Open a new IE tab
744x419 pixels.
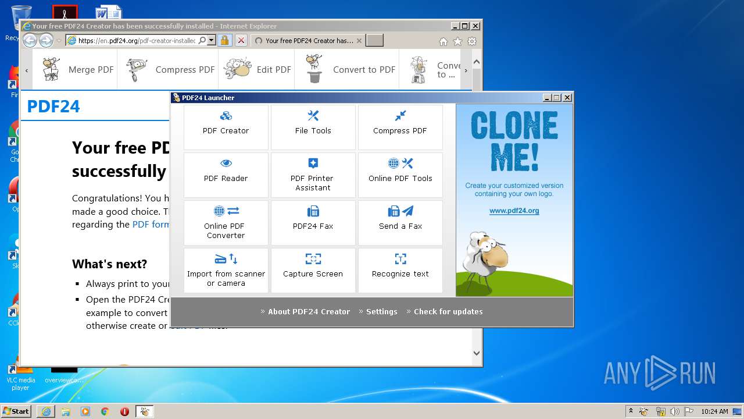(375, 41)
